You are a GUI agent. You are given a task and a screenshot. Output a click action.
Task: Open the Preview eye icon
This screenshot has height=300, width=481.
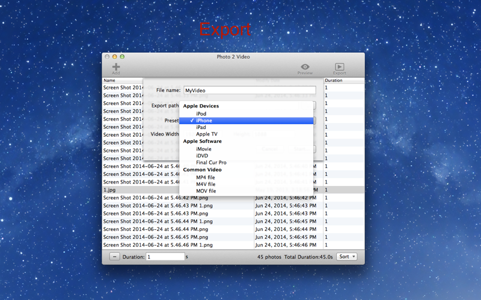click(x=305, y=67)
